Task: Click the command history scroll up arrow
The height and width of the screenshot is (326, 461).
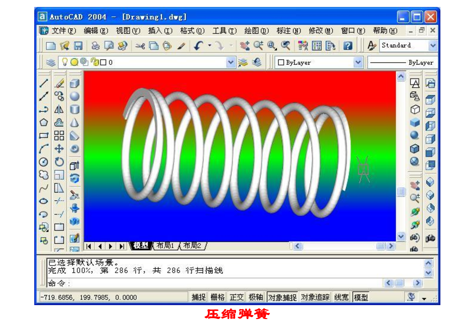Action: coord(428,264)
